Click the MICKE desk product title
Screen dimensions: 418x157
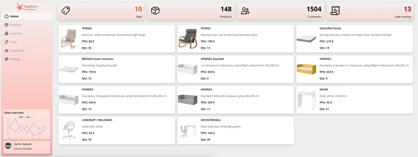coord(324,89)
